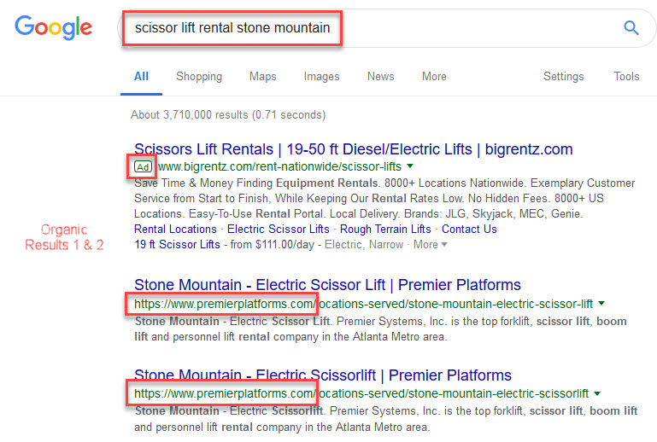Visit the Electric Scissor Lifts sitelink

(279, 230)
